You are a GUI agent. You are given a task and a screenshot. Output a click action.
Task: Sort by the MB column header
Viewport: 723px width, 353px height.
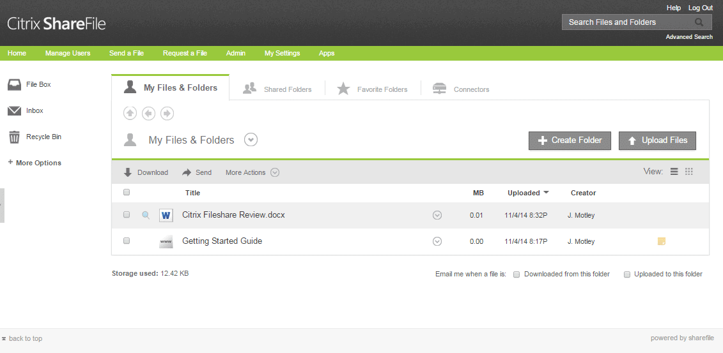click(x=478, y=193)
